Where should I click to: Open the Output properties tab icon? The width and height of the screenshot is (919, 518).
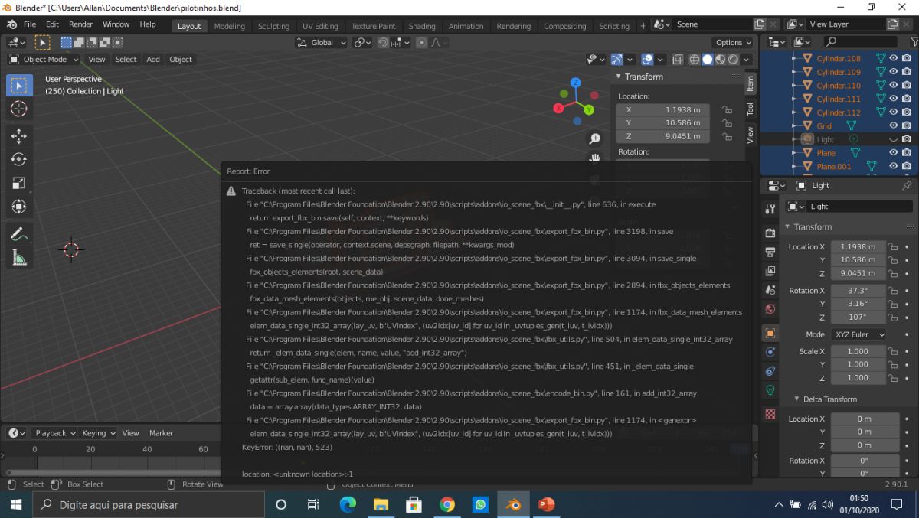(x=770, y=252)
